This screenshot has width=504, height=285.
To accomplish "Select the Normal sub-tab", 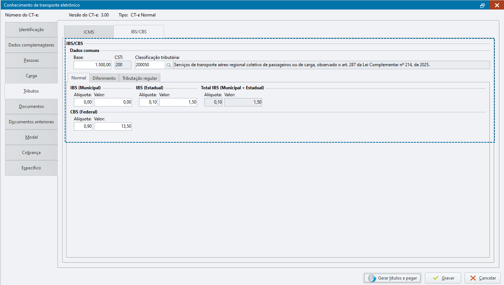I will coord(79,78).
